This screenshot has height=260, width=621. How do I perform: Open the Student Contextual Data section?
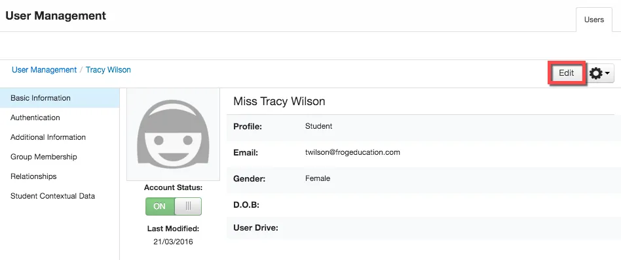coord(52,196)
